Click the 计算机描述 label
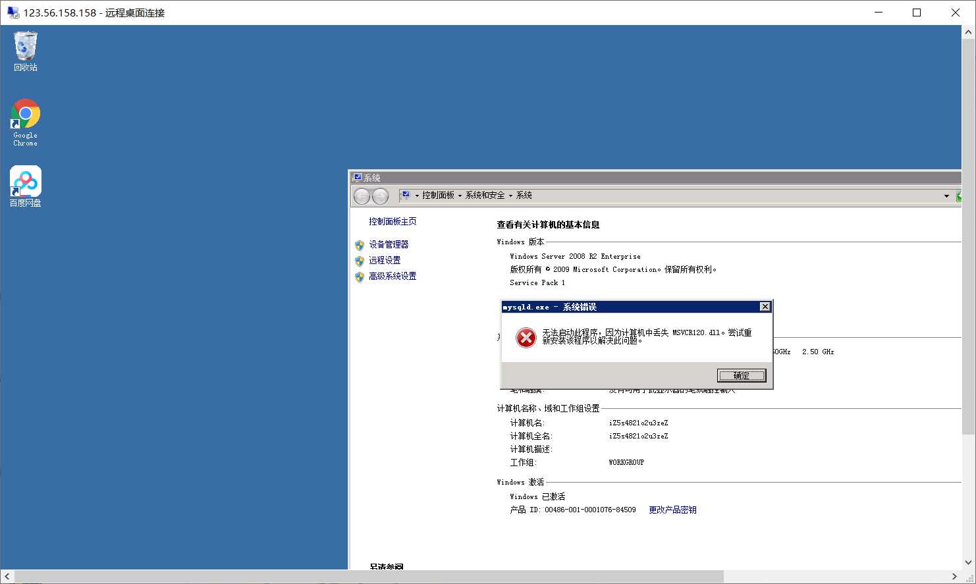This screenshot has height=584, width=976. click(x=531, y=449)
